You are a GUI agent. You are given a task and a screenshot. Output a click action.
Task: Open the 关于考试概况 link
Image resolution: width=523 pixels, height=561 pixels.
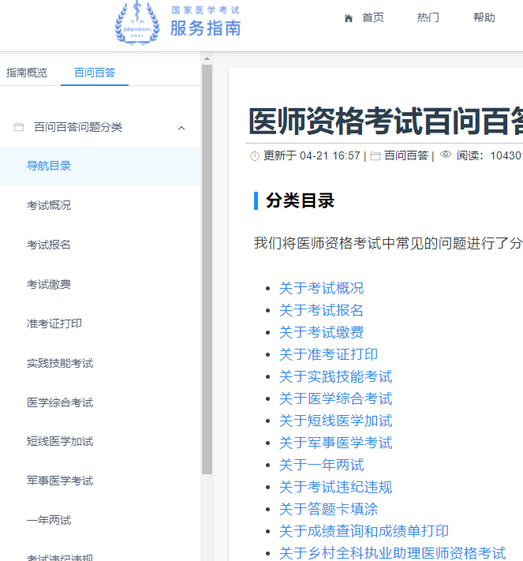click(x=321, y=288)
